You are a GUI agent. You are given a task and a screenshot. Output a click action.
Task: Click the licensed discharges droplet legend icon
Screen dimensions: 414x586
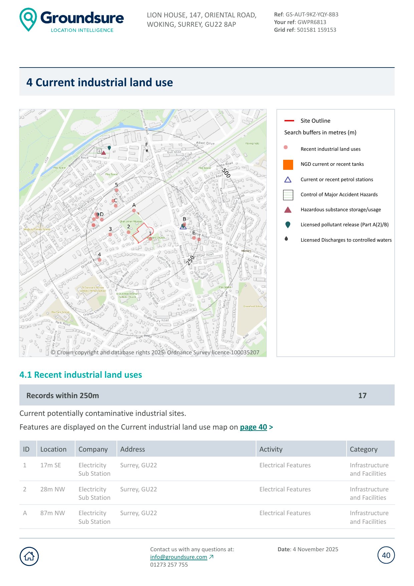(x=286, y=239)
